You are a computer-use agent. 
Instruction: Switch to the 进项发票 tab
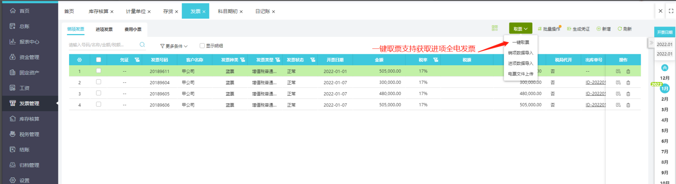pyautogui.click(x=104, y=29)
